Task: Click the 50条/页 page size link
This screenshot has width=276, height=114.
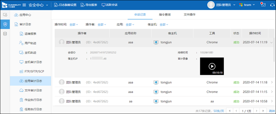Action: 218,111
